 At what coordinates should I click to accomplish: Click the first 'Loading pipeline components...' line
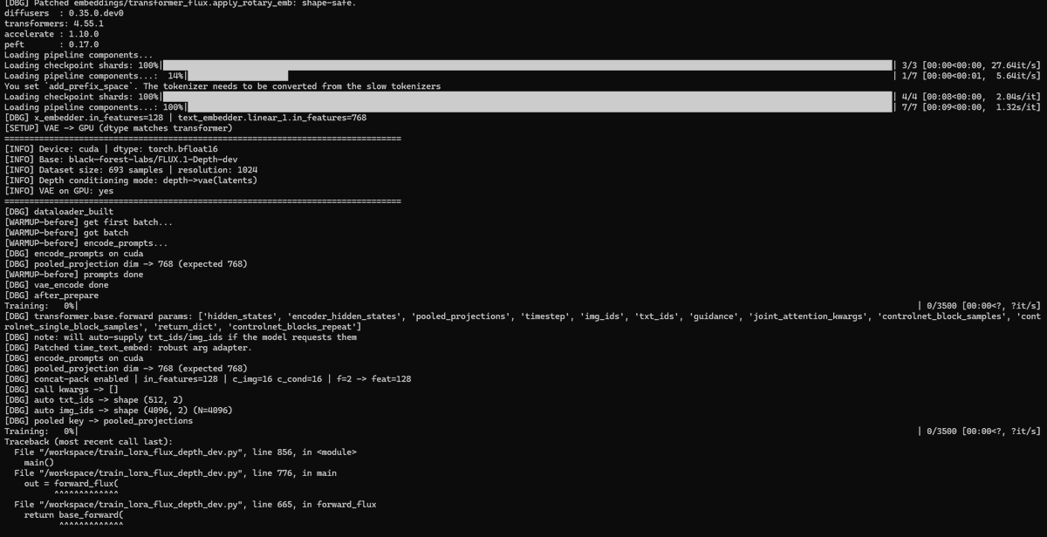(x=79, y=55)
